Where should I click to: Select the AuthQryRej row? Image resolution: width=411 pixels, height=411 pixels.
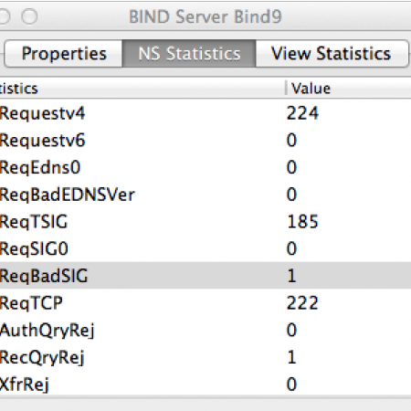coord(205,330)
